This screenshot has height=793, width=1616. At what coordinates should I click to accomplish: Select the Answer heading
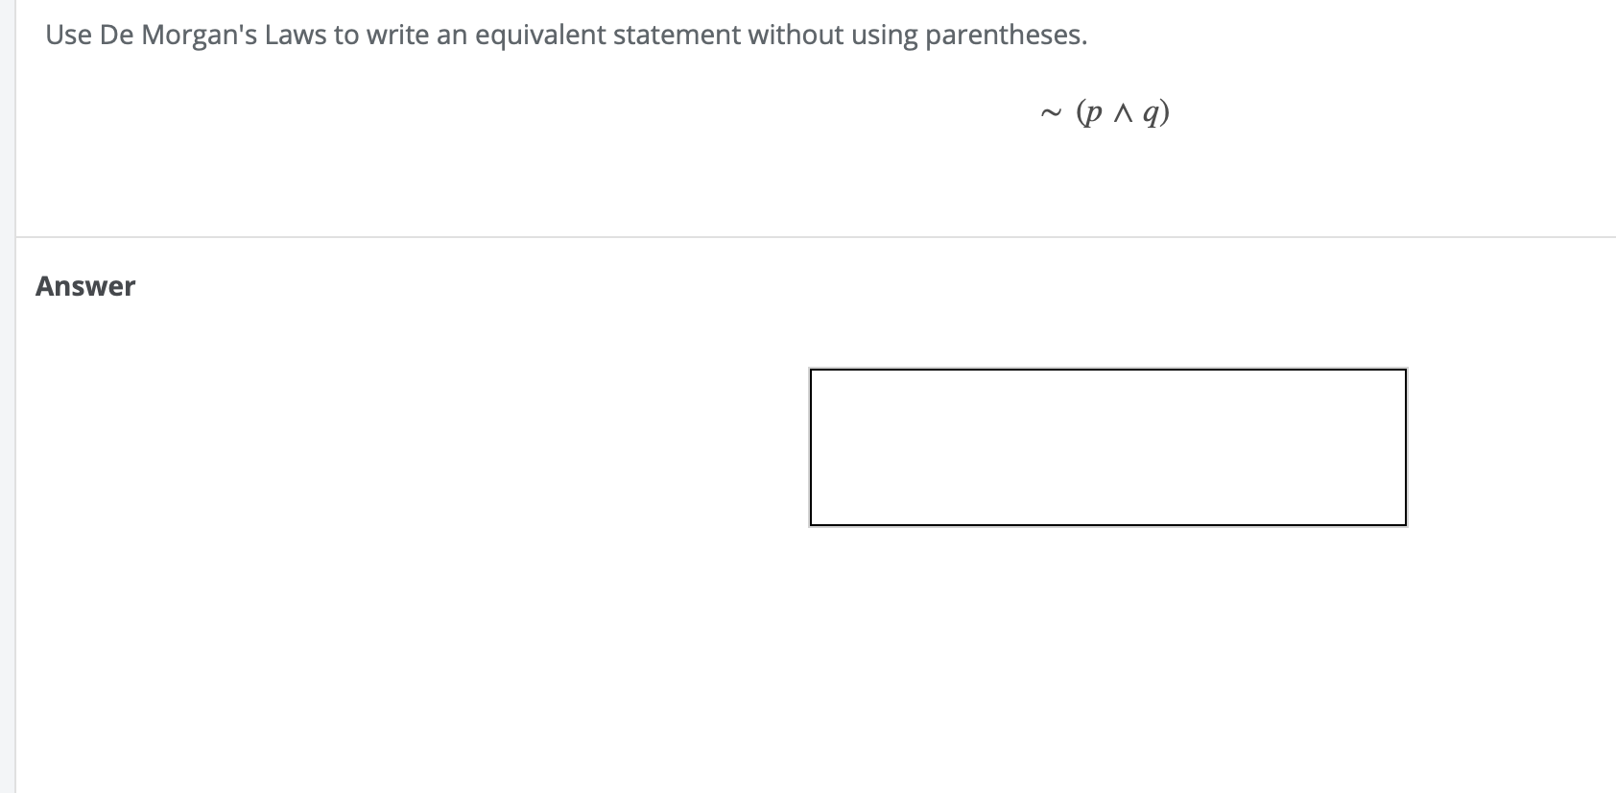[x=84, y=285]
